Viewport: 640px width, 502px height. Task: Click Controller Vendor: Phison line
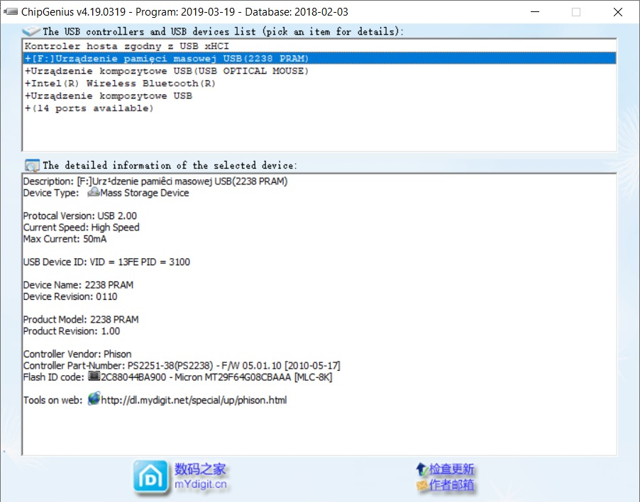point(77,354)
